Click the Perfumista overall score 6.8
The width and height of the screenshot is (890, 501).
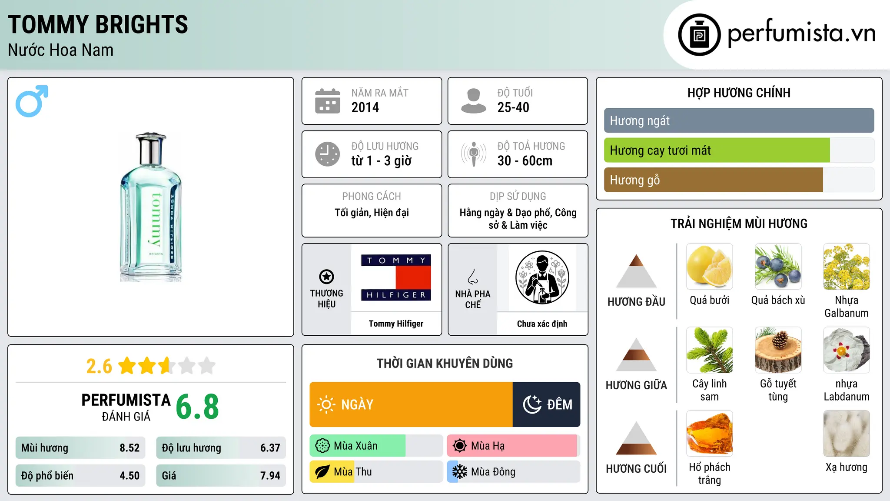197,407
